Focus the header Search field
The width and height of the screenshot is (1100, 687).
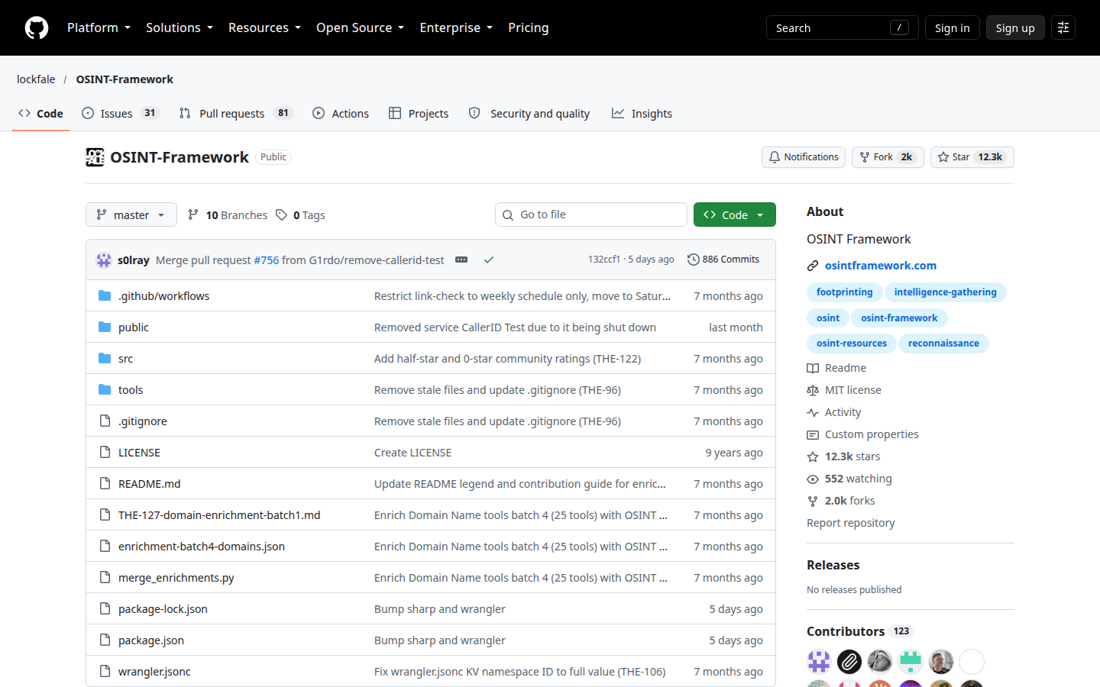click(x=842, y=27)
